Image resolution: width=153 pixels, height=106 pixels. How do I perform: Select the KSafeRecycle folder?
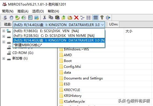tap(74, 101)
